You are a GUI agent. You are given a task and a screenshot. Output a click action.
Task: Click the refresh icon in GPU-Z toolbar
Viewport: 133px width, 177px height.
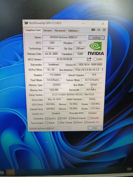(99, 30)
